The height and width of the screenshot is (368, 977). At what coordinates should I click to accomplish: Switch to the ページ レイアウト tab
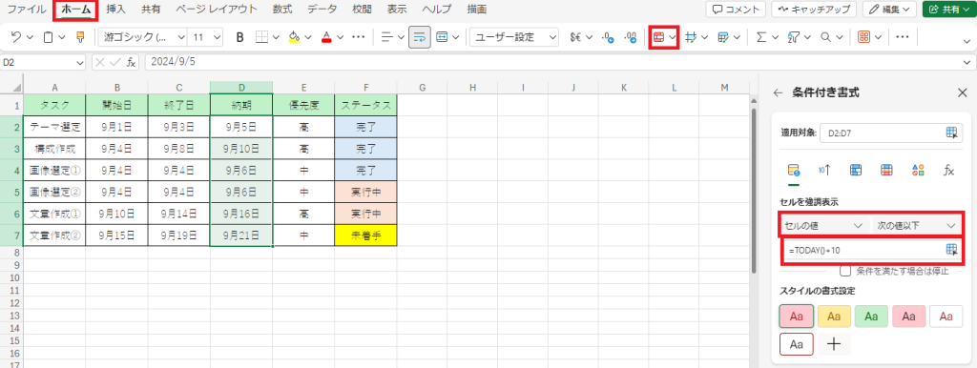217,10
